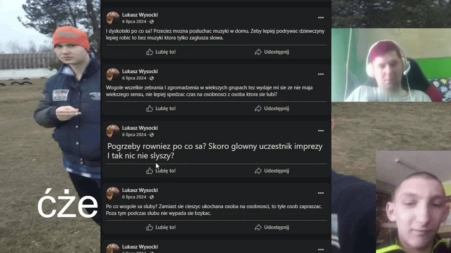Screen dimensions: 451x253
Task: Open the 6 lipca 2024 timestamp on sluby post
Action: point(134,197)
